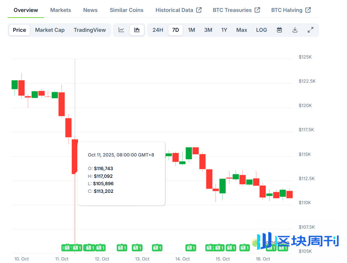Click news marker below 14. Oct

[191, 248]
